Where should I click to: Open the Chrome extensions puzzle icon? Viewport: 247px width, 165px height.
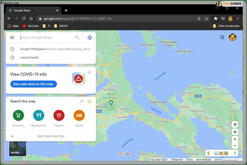[216, 18]
